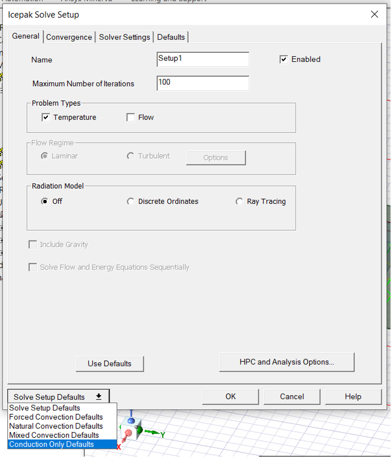The image size is (391, 457).
Task: Open HPC and Analysis Options
Action: click(287, 362)
